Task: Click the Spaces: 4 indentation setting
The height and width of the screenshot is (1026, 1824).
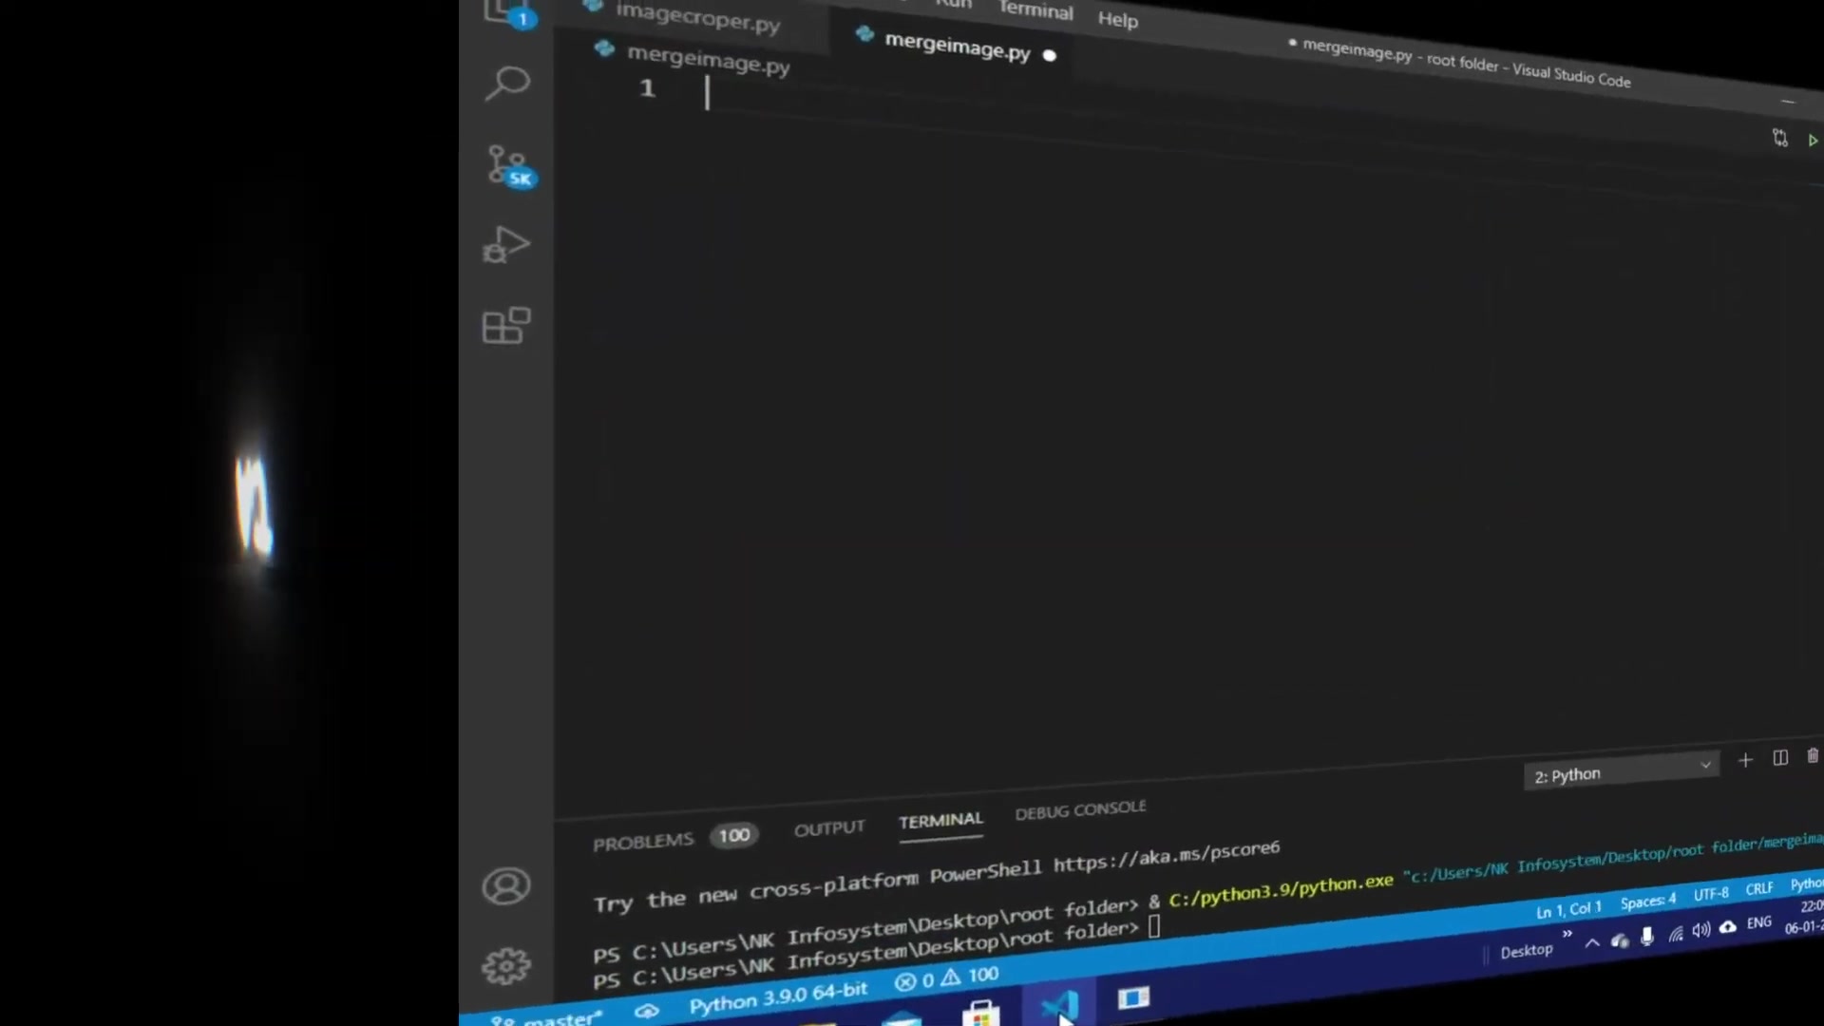Action: tap(1648, 902)
